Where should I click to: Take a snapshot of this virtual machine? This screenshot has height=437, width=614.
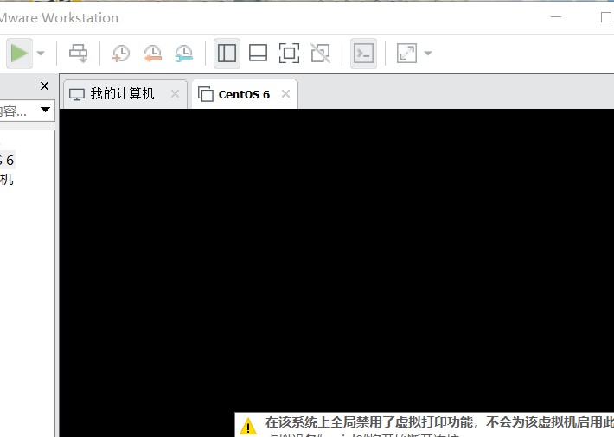121,54
